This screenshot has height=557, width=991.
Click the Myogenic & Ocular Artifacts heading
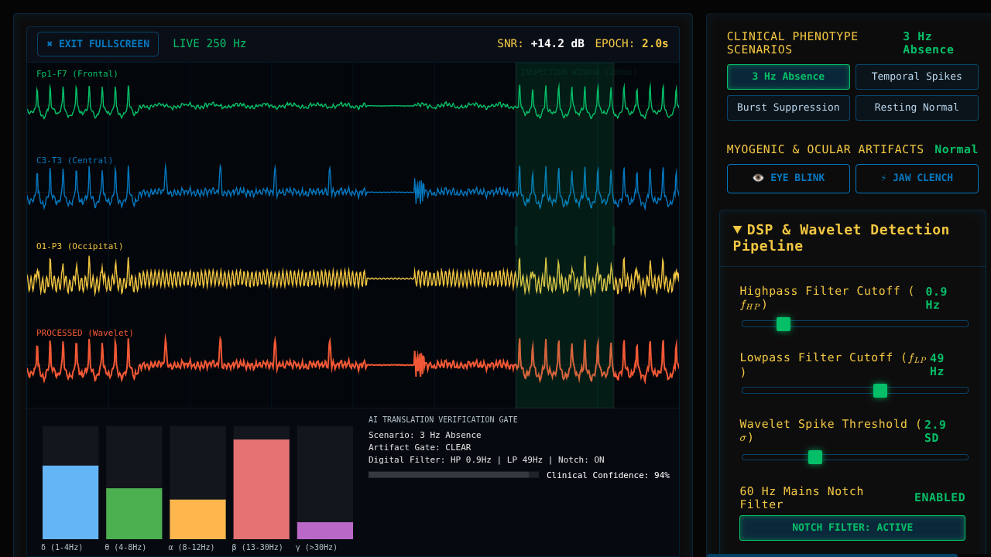coord(825,149)
